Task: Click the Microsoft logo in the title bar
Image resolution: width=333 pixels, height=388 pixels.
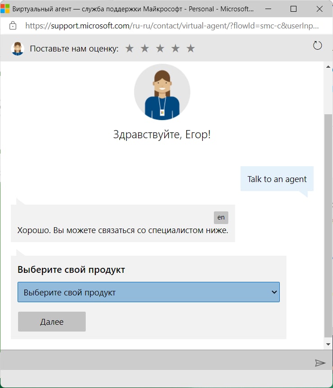Action: [5, 9]
